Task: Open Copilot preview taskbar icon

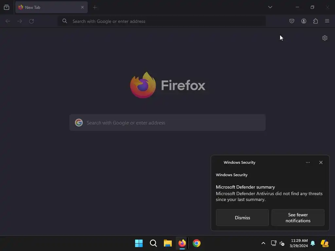Action: [325, 243]
